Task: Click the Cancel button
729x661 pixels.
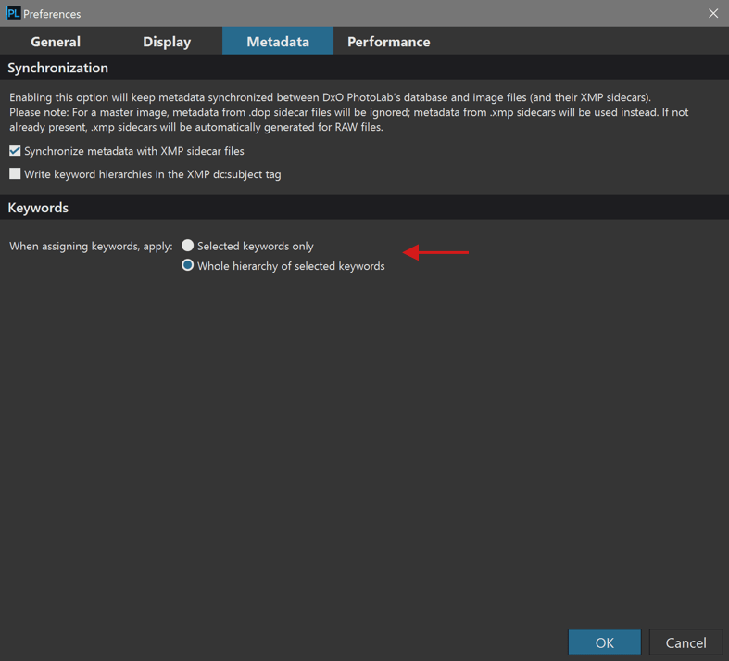Action: tap(685, 642)
